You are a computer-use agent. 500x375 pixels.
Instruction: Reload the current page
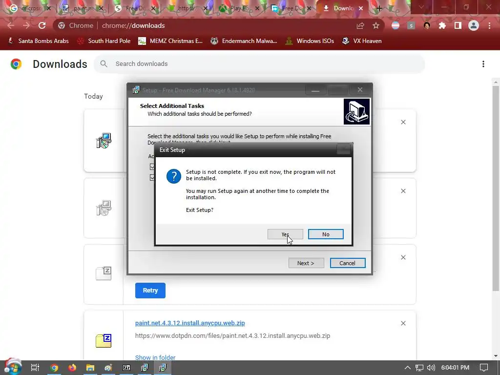(42, 25)
